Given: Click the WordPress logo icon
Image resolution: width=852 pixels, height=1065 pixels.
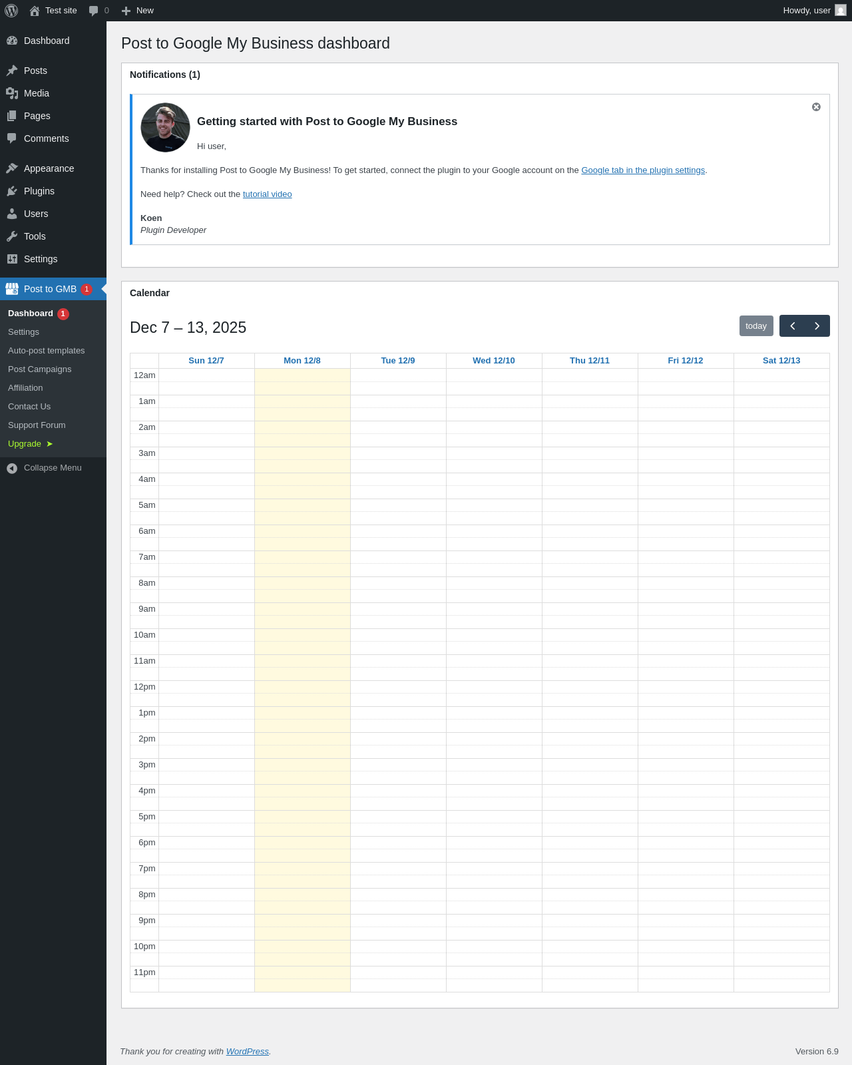Looking at the screenshot, I should coord(11,11).
